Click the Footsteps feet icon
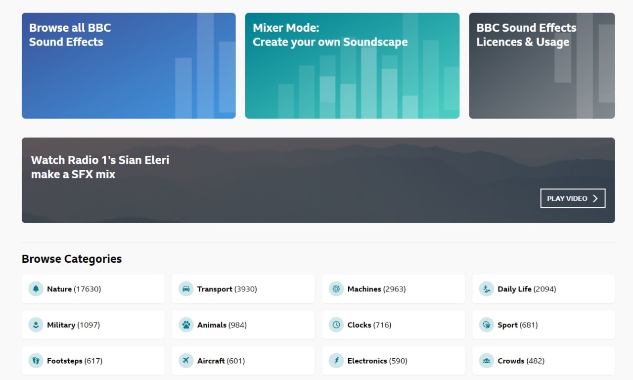 tap(36, 361)
